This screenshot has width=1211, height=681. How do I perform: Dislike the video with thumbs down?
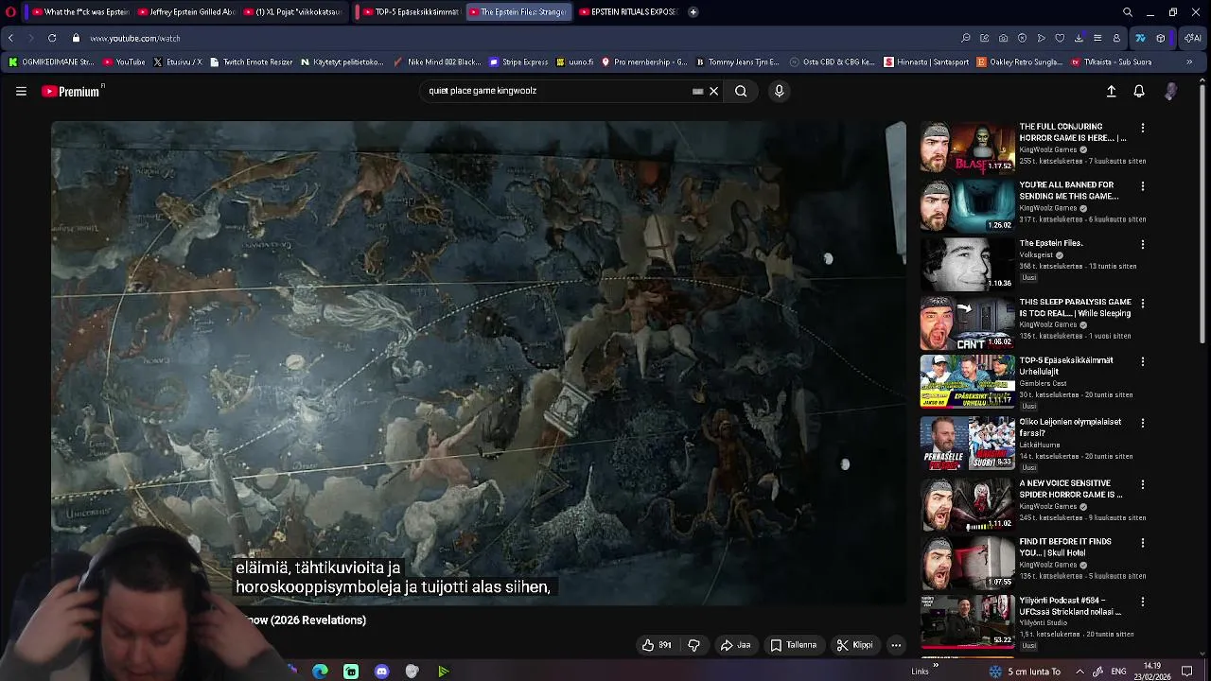pos(693,645)
